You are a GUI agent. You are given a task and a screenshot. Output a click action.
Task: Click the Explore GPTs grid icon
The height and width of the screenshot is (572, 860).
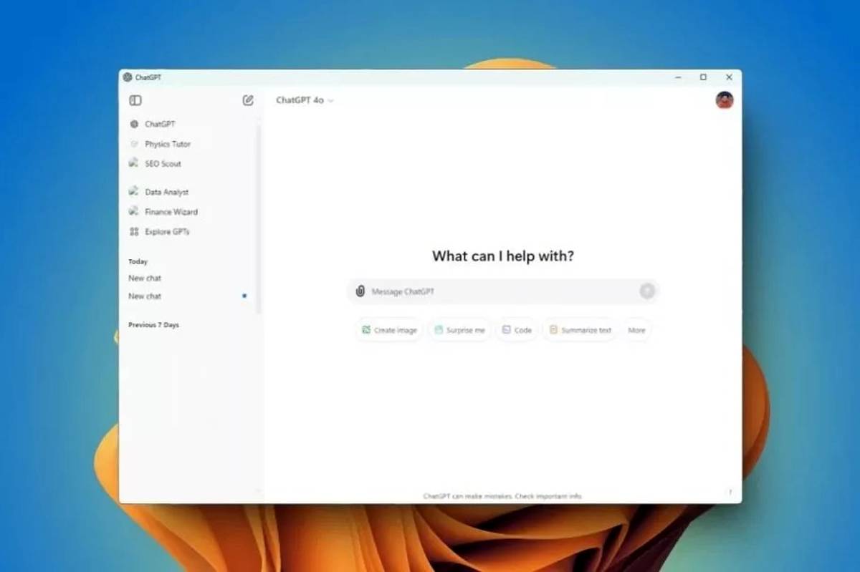[x=134, y=232]
